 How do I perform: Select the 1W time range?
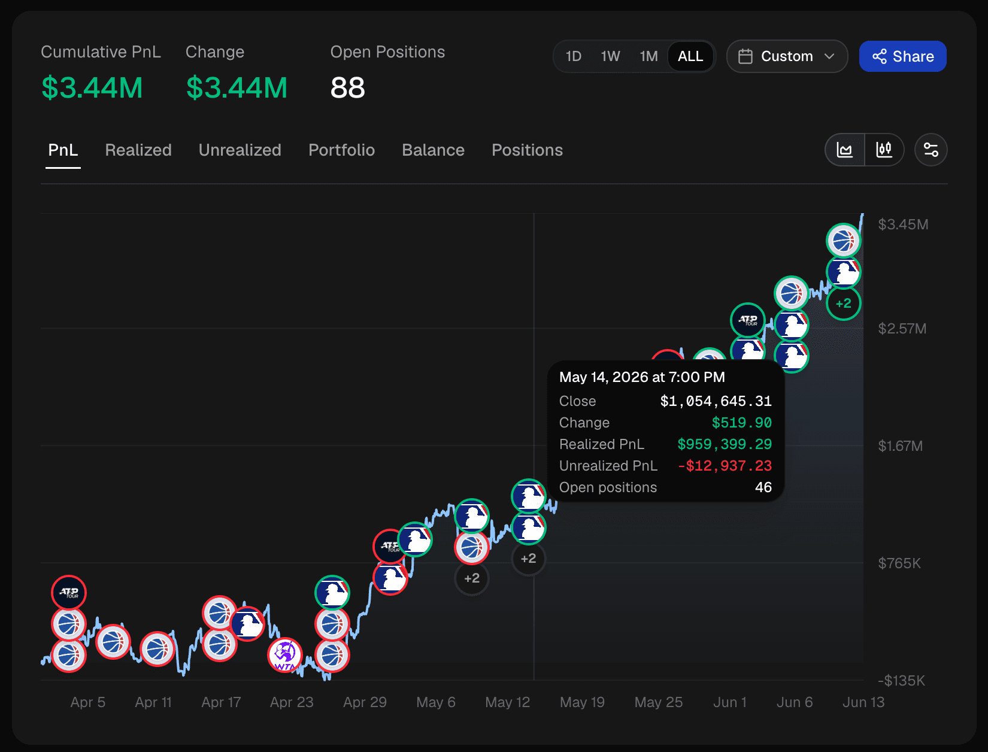coord(610,56)
